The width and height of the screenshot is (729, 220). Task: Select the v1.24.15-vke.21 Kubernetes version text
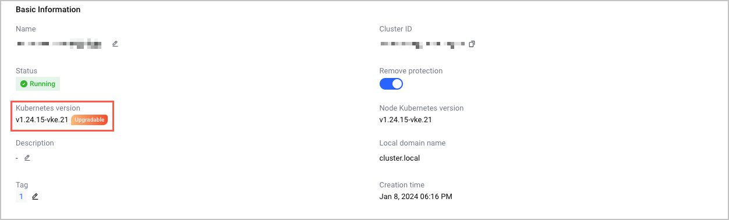coord(42,120)
